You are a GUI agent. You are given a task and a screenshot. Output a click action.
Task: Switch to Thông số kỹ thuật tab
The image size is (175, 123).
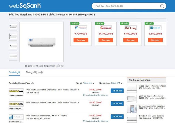coord(34,72)
